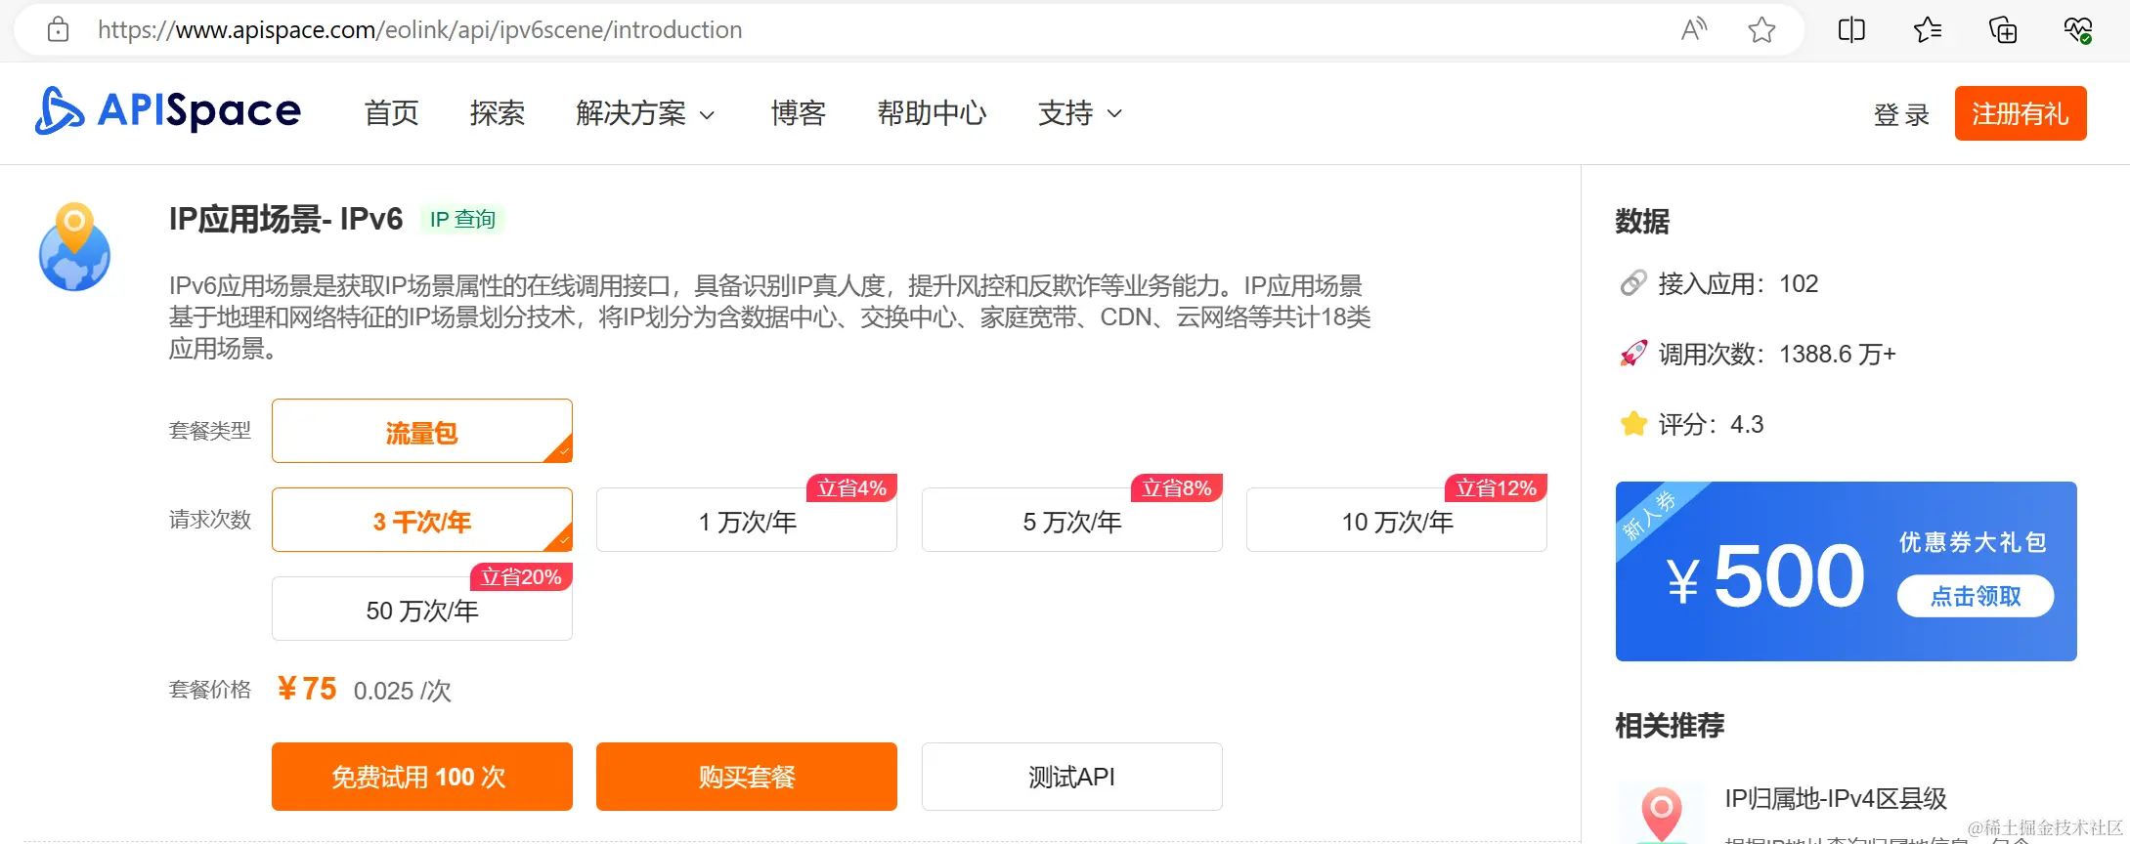
Task: Click the IP 查询 tag
Action: click(462, 220)
